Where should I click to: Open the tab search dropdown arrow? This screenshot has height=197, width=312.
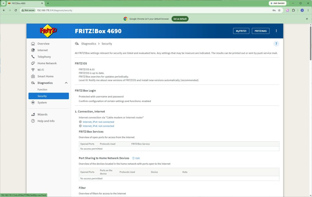pos(3,3)
